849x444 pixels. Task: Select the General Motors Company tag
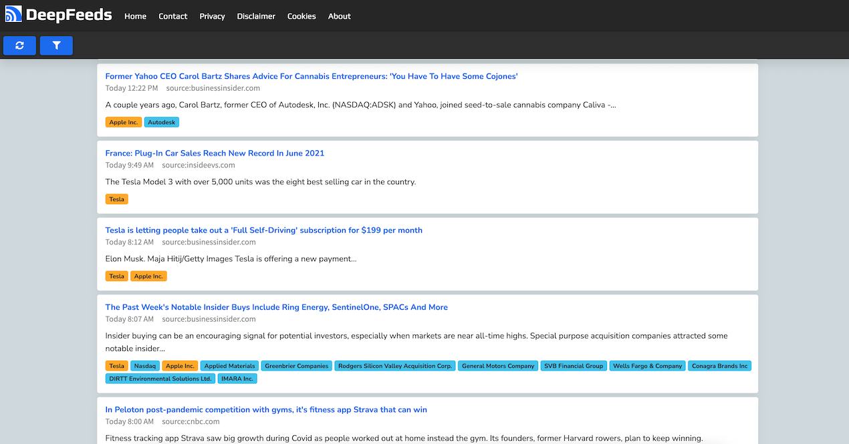[498, 366]
